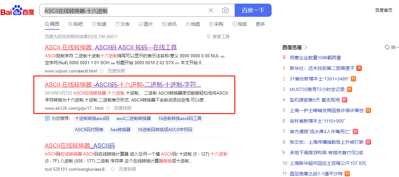The image size is (399, 177).
Task: Clear the search box with the X icon
Action: point(211,11)
